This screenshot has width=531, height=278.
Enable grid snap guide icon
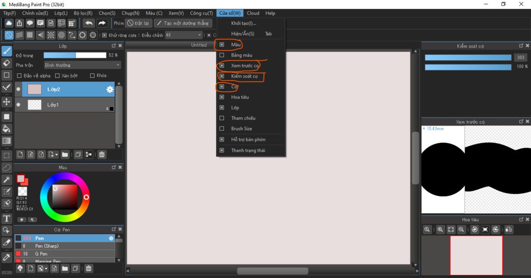pos(30,35)
